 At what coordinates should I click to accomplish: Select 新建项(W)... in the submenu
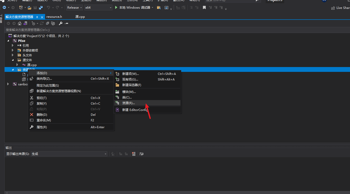click(x=148, y=74)
